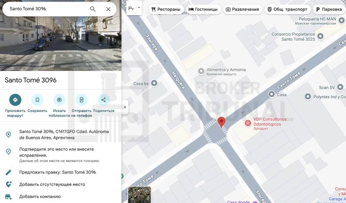Click the confirm-place pin icon

(8, 151)
